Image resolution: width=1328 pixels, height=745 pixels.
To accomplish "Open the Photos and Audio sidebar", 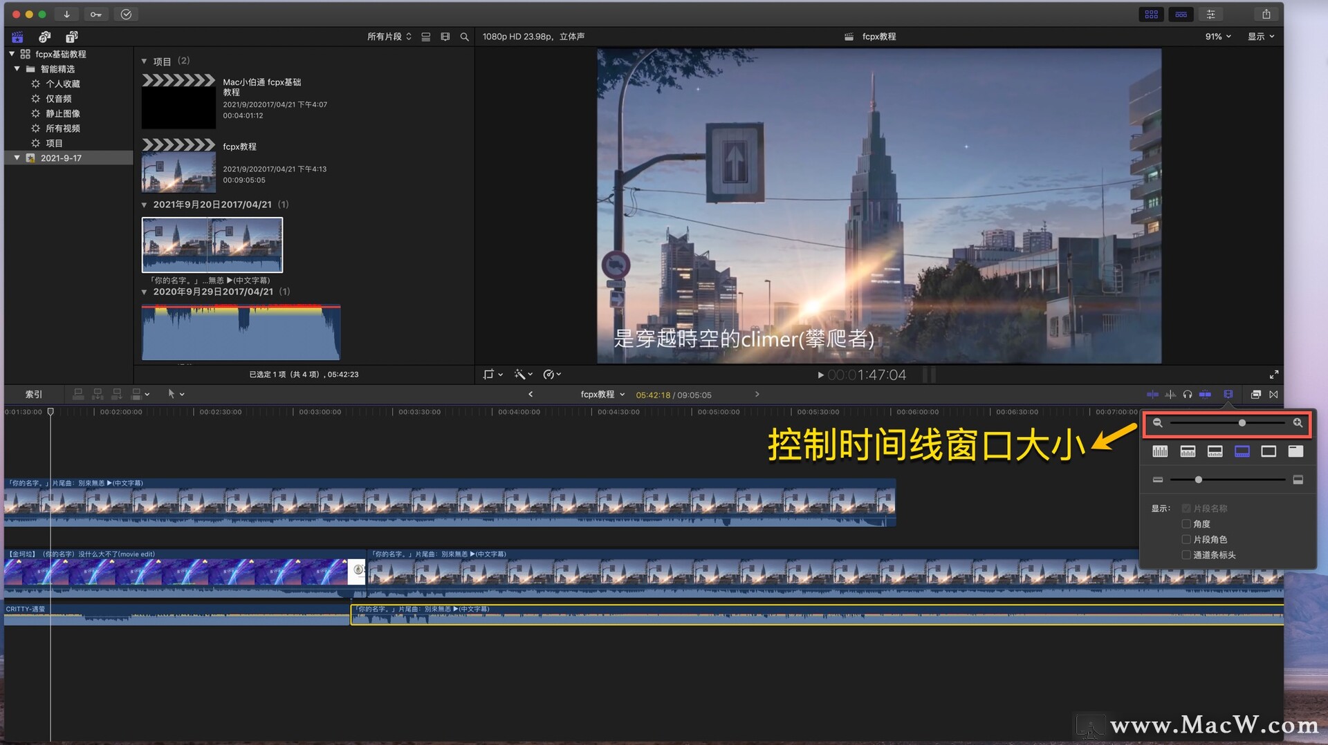I will 44,37.
